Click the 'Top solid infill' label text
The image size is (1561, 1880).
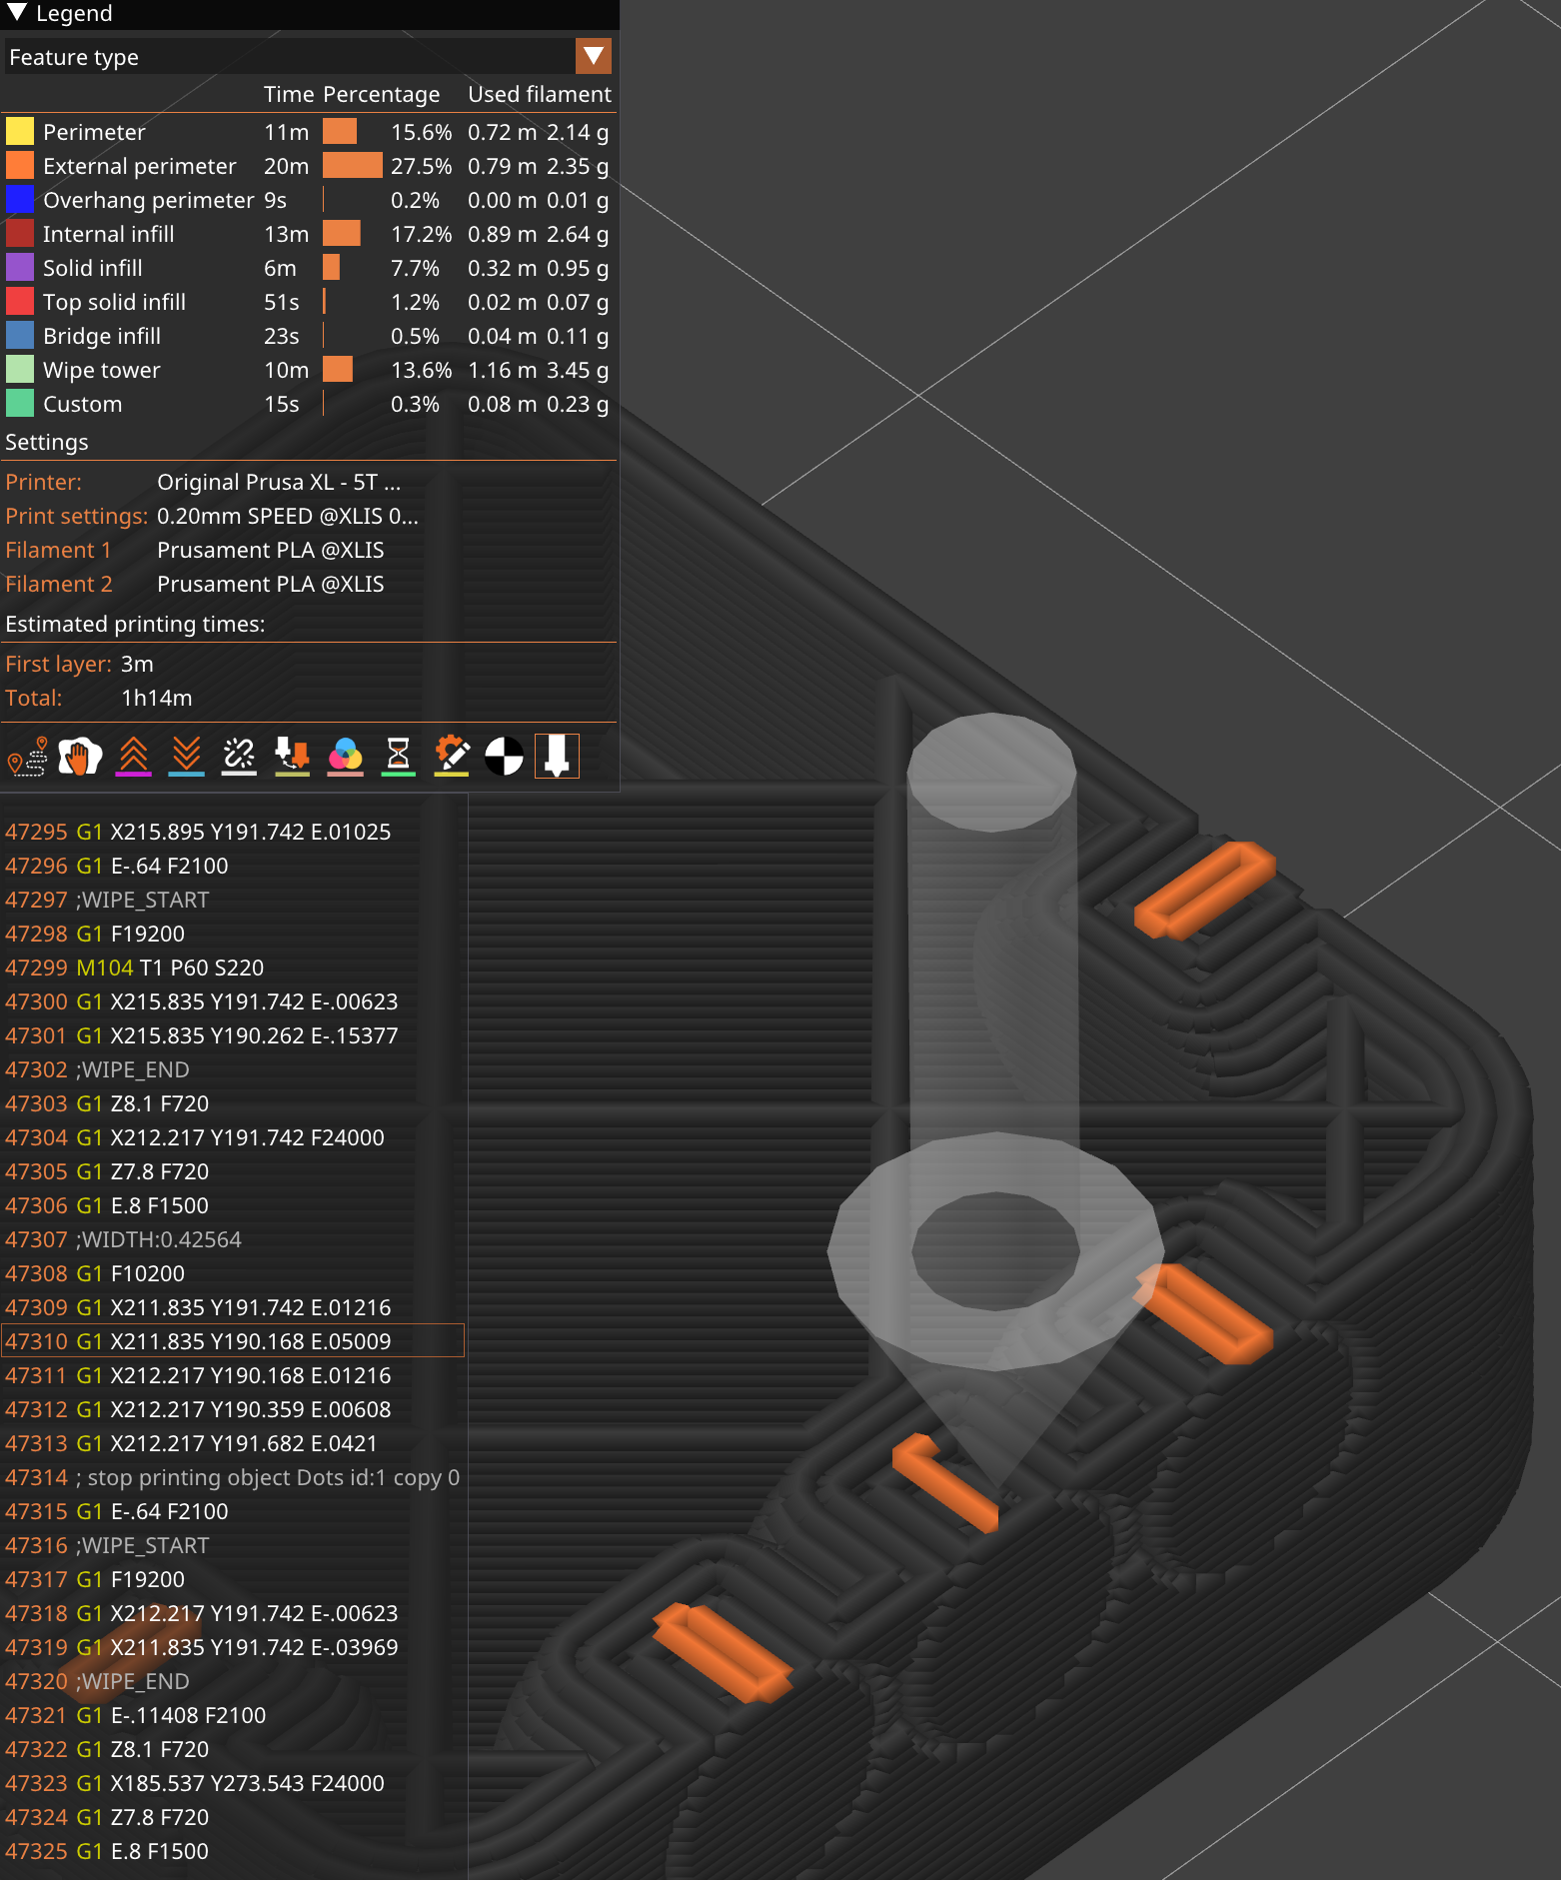click(x=114, y=302)
